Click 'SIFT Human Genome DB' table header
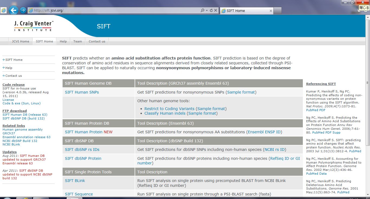The width and height of the screenshot is (370, 199). tap(99, 83)
